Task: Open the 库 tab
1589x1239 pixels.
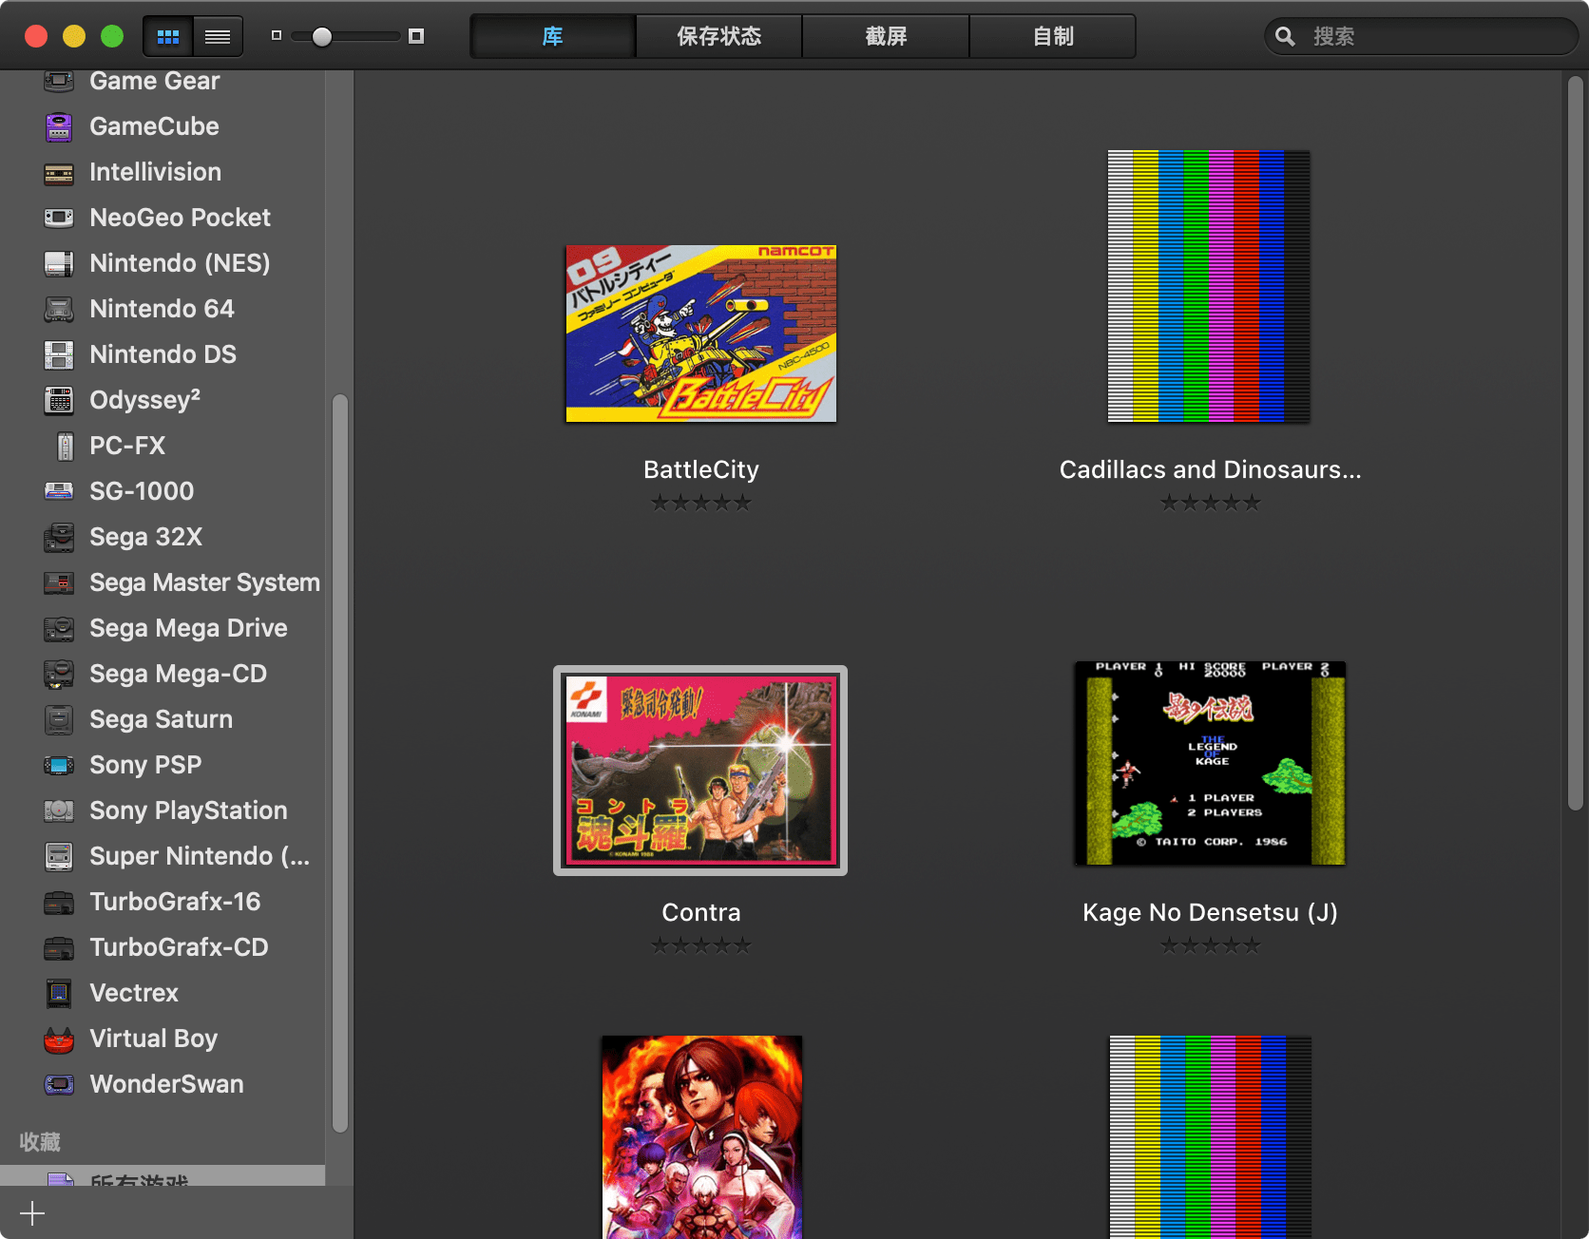Action: [x=553, y=36]
